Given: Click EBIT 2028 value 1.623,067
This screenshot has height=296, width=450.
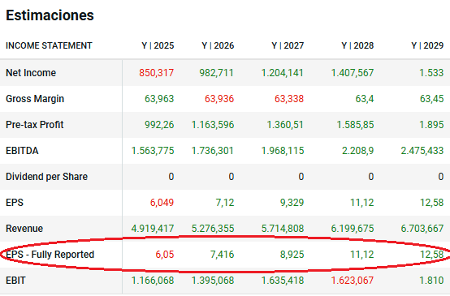Looking at the screenshot, I should (353, 281).
